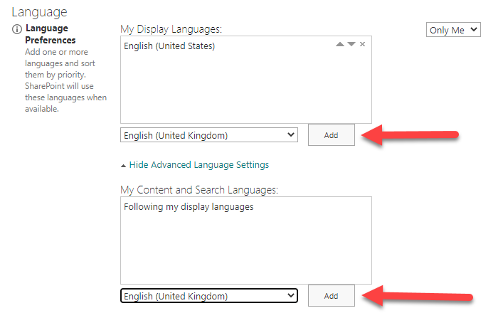Click the Language section heading
Screen dimensions: 503x313
click(x=40, y=12)
